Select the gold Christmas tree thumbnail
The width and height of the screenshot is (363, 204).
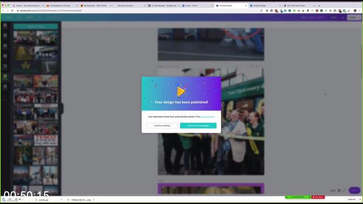(x=26, y=67)
